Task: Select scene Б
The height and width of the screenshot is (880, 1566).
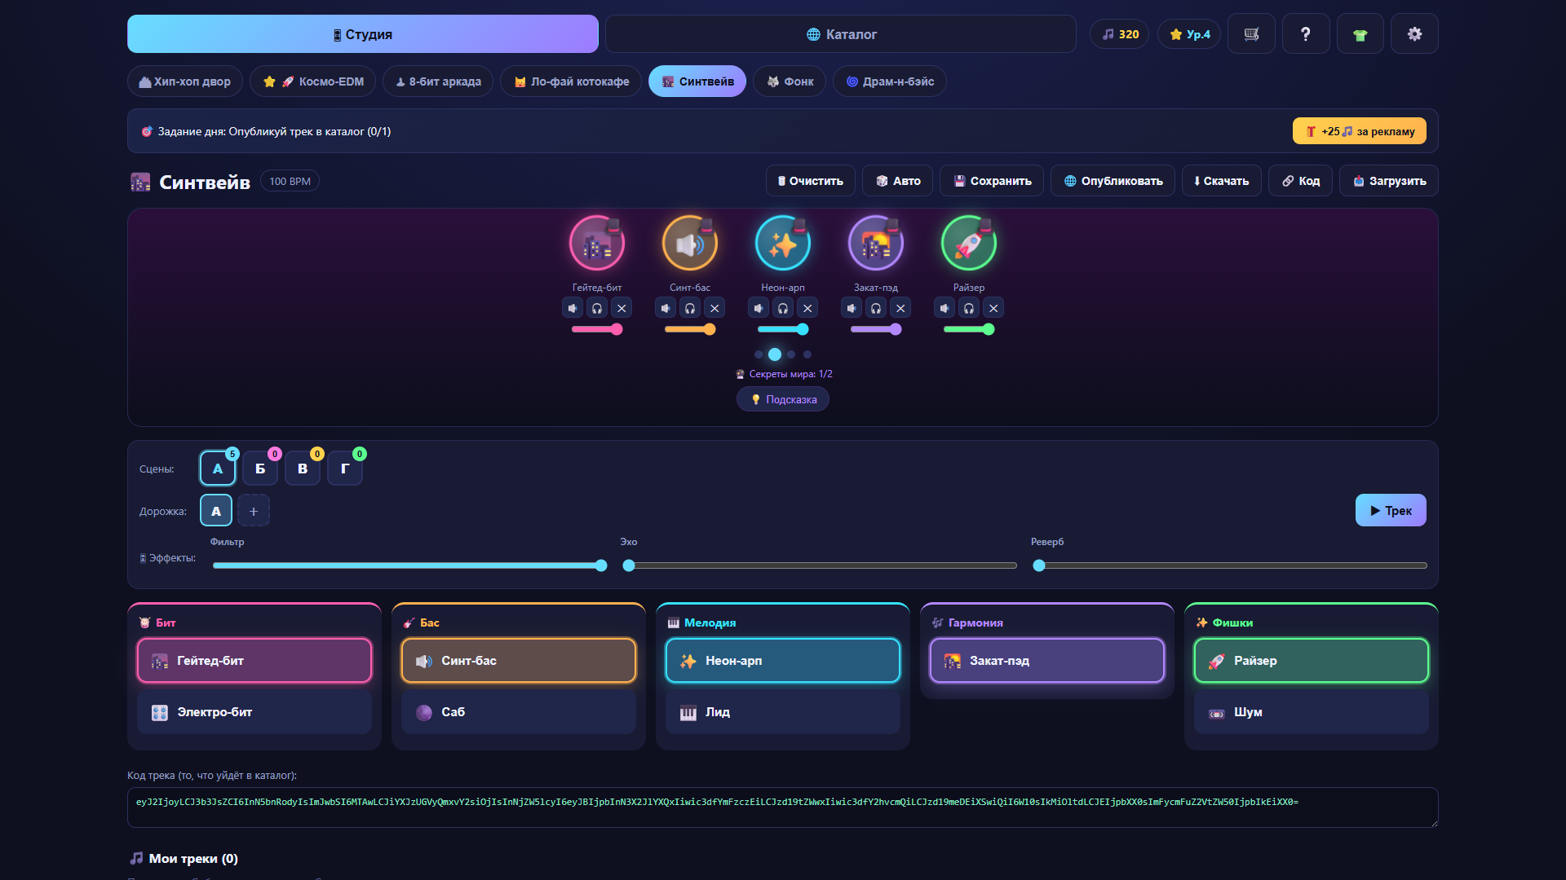Action: tap(260, 469)
